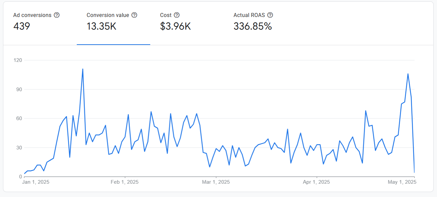The image size is (437, 197).
Task: Click the Jan 1, 2025 axis label
Action: point(36,182)
